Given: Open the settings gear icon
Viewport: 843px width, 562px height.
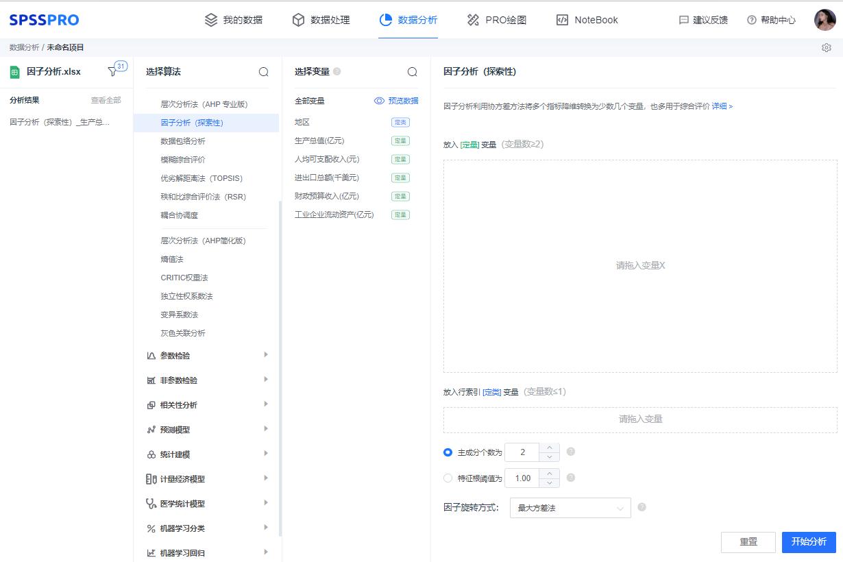Looking at the screenshot, I should pos(827,47).
